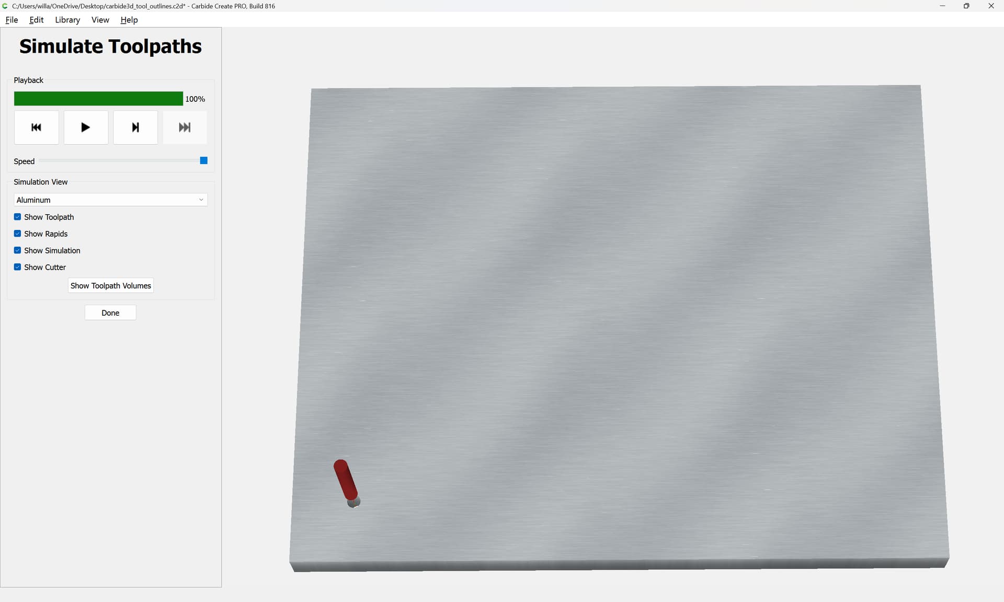
Task: Open the Edit menu
Action: 37,20
